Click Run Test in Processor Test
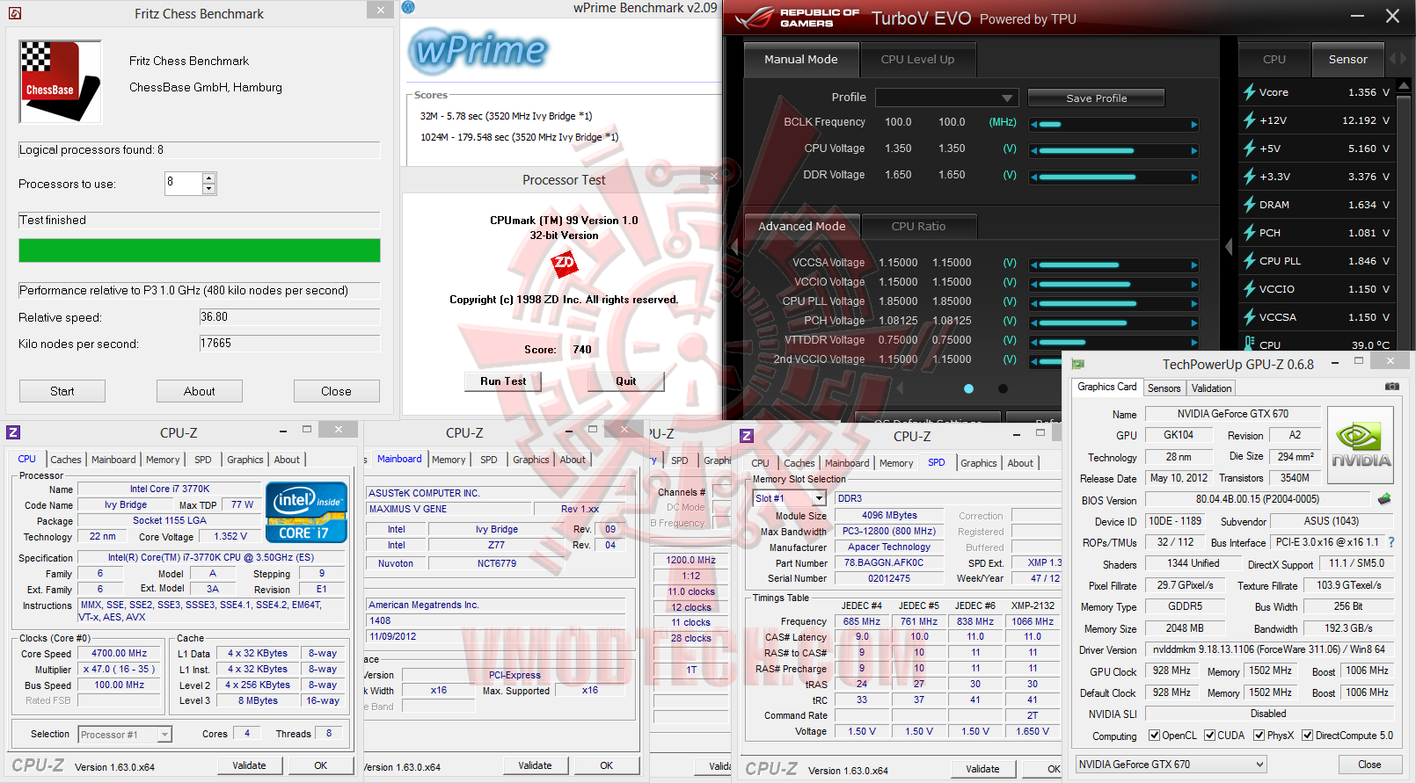The width and height of the screenshot is (1416, 783). click(x=503, y=381)
